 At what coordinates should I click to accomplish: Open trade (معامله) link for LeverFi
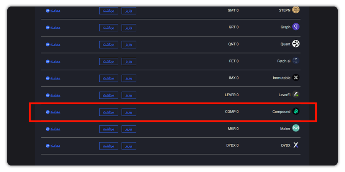pos(55,95)
